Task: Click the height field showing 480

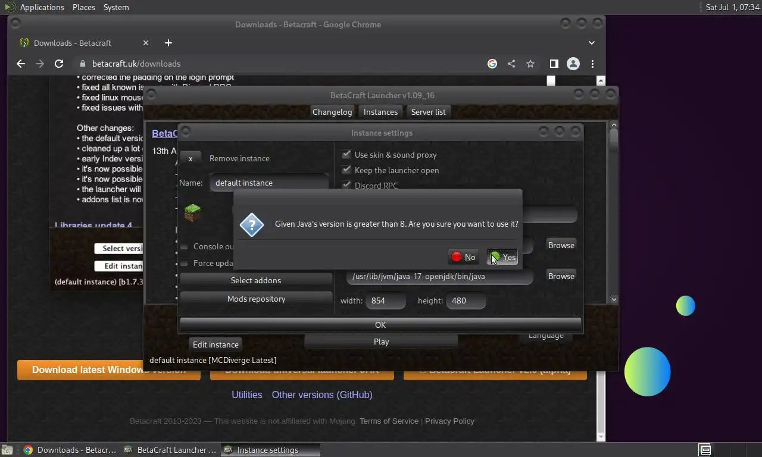Action: (466, 301)
